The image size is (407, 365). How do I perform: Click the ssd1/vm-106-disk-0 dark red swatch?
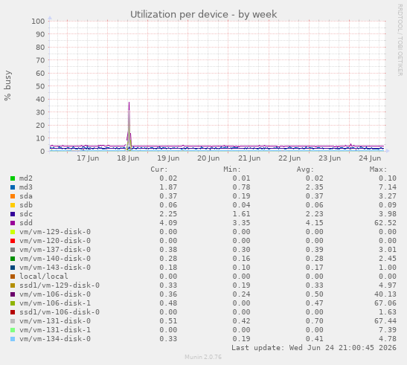point(13,312)
